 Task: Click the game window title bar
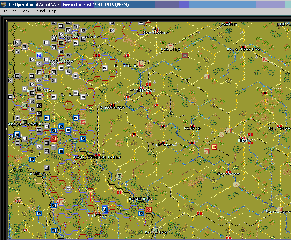point(146,5)
